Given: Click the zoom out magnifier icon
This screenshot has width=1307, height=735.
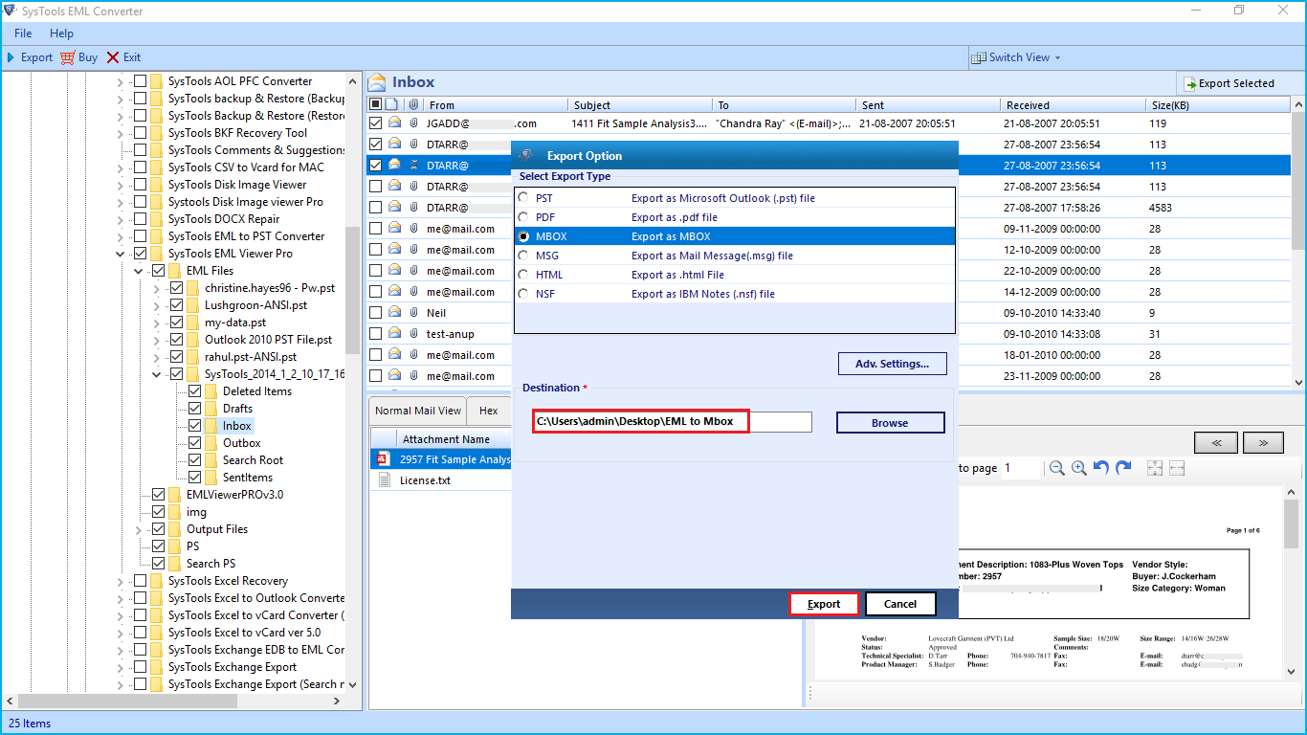Looking at the screenshot, I should click(x=1056, y=468).
